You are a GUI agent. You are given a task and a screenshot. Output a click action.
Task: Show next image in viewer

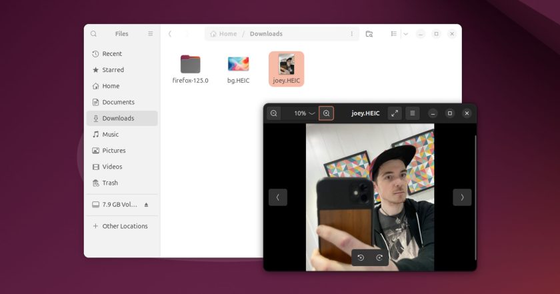pyautogui.click(x=462, y=197)
